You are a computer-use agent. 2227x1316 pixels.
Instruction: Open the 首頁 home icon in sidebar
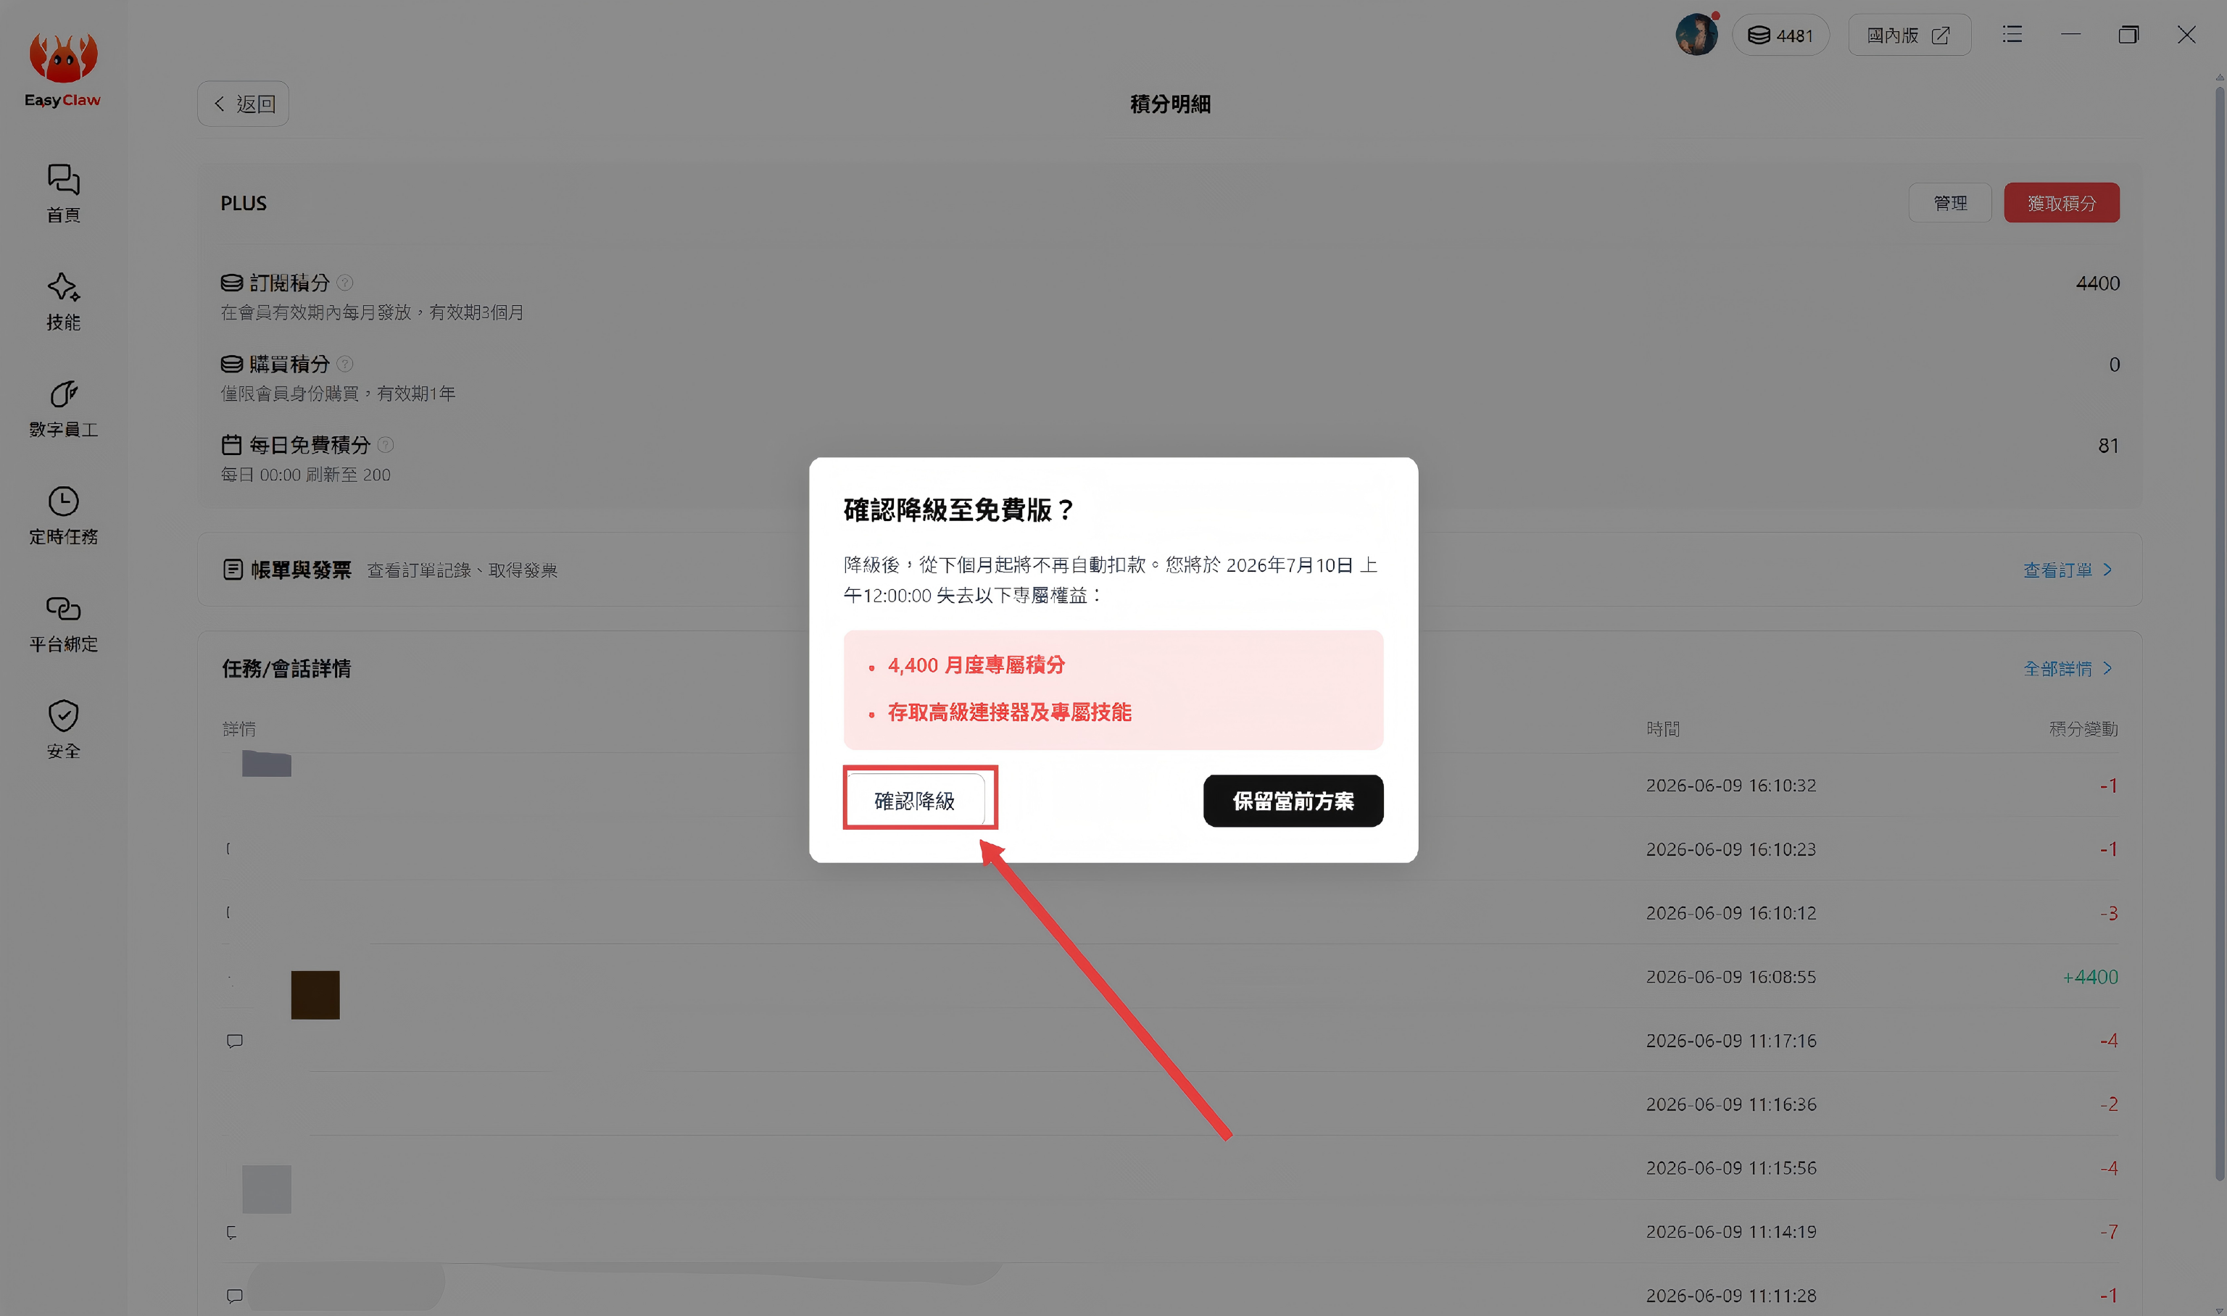pyautogui.click(x=63, y=193)
